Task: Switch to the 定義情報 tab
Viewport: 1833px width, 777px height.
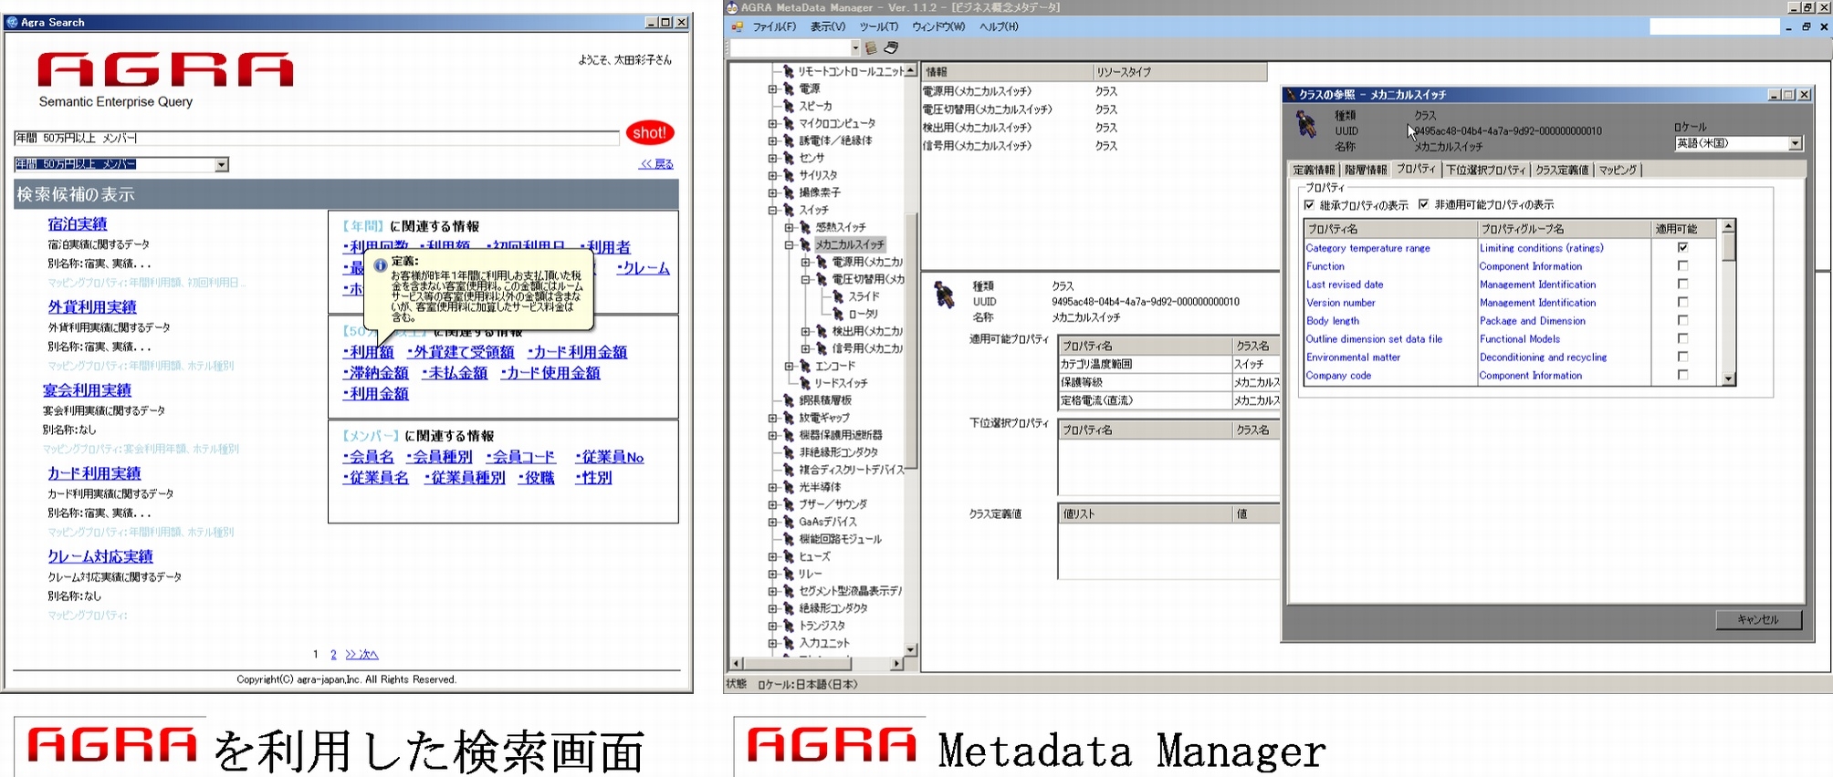Action: coord(1314,171)
